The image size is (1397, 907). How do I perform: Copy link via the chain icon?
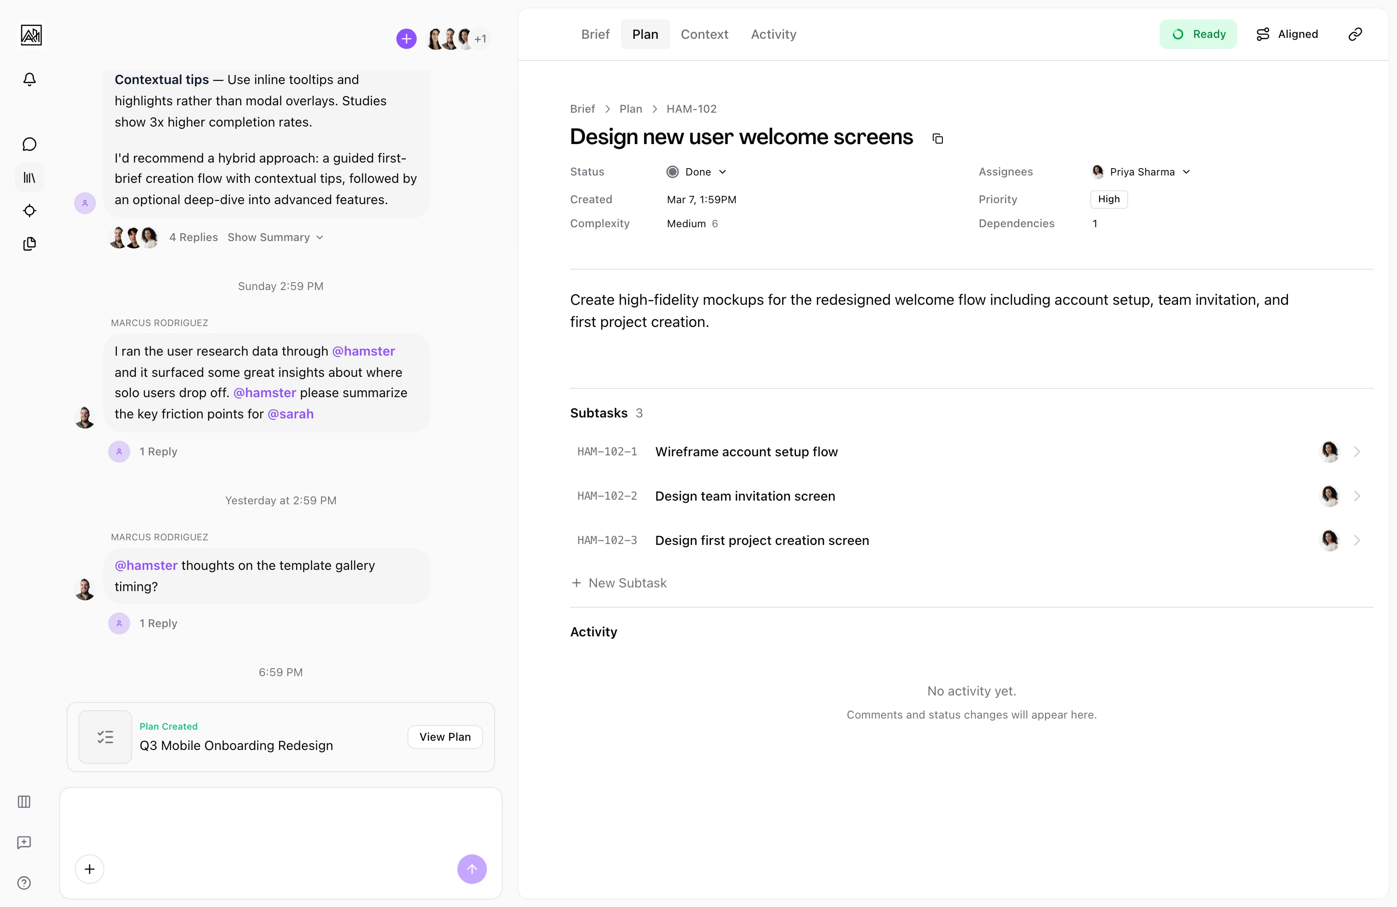[x=1355, y=34]
